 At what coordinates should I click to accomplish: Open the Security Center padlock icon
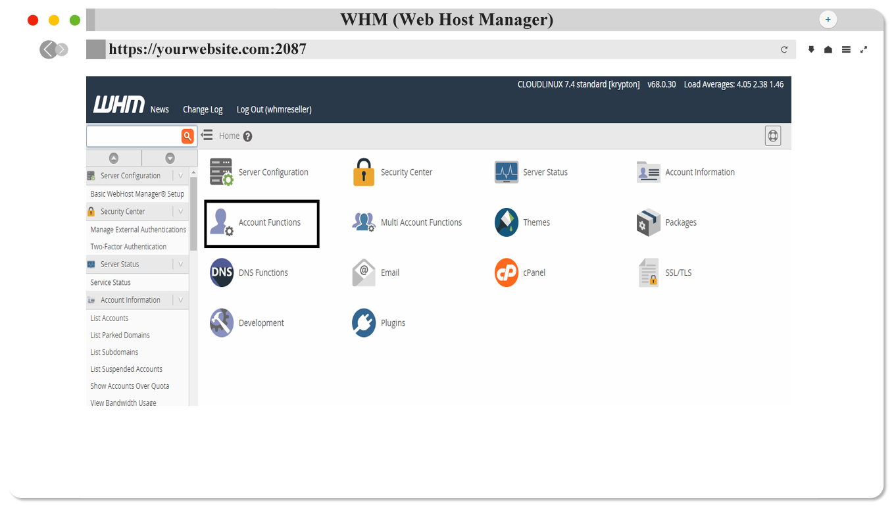(364, 172)
